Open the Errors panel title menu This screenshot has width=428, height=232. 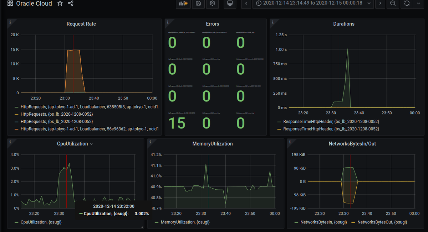coord(213,24)
